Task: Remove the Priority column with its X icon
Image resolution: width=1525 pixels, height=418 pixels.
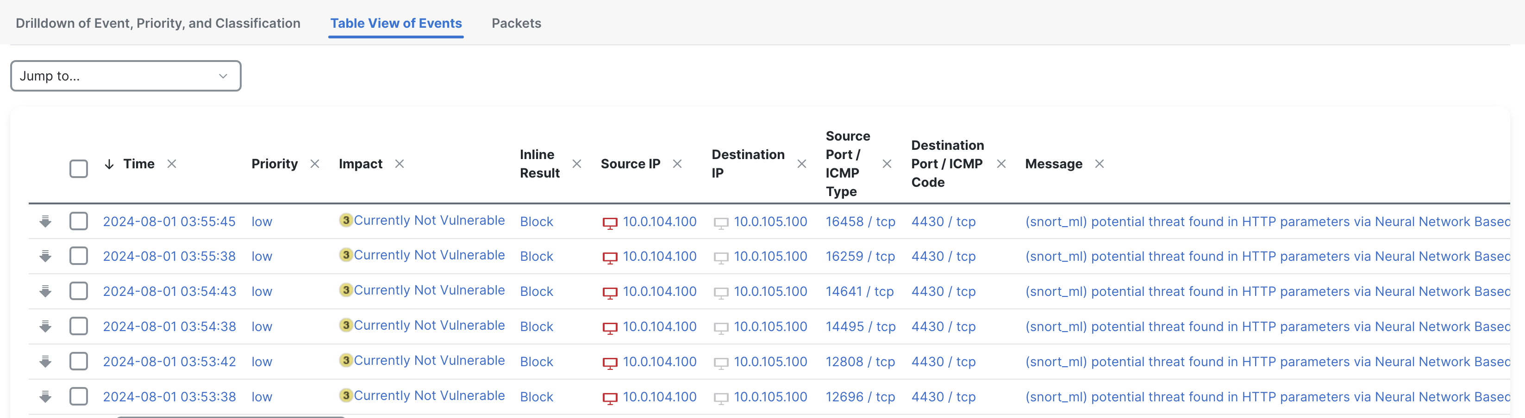Action: pos(315,164)
